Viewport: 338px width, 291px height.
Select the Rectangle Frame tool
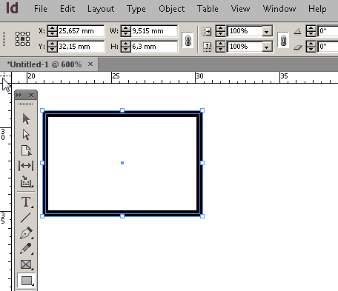26,264
